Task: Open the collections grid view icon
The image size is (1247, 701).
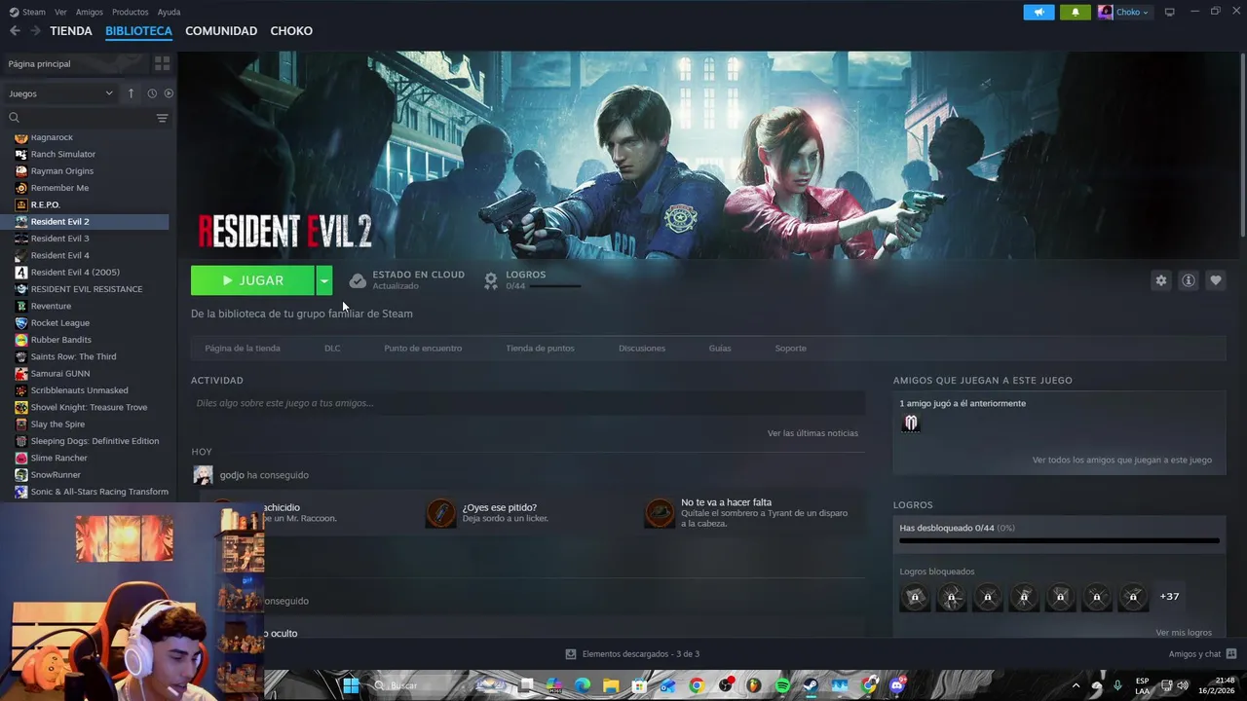Action: tap(163, 63)
